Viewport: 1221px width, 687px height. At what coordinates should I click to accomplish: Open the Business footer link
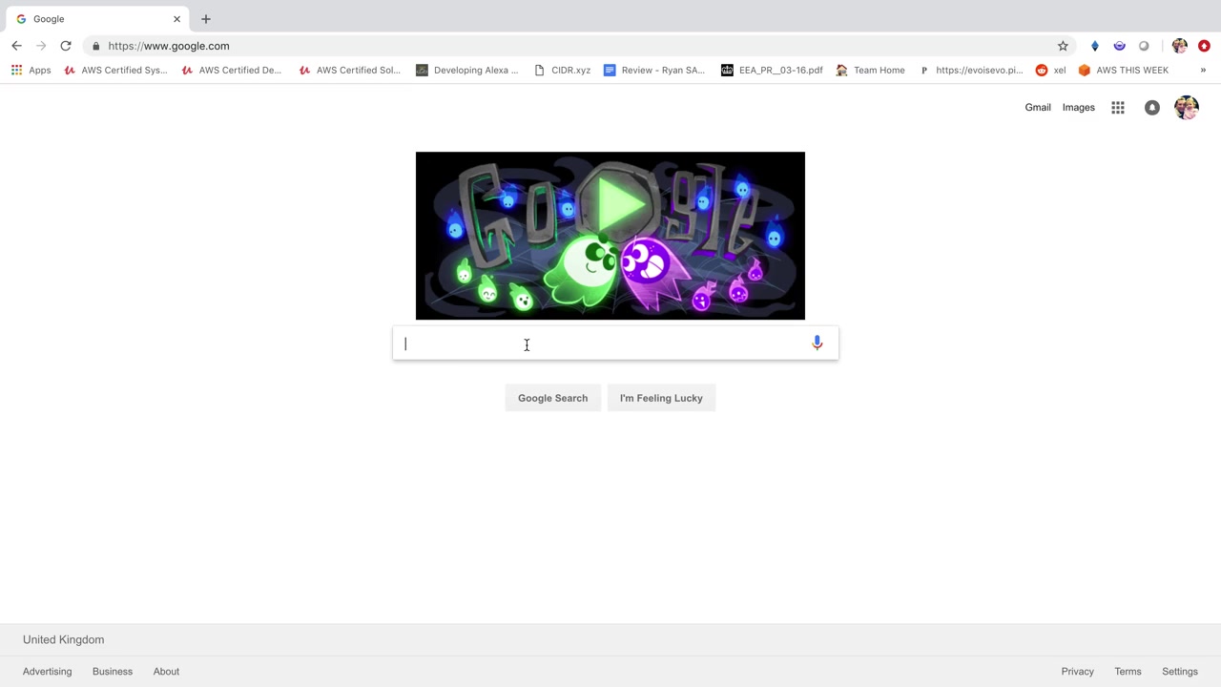pos(113,672)
